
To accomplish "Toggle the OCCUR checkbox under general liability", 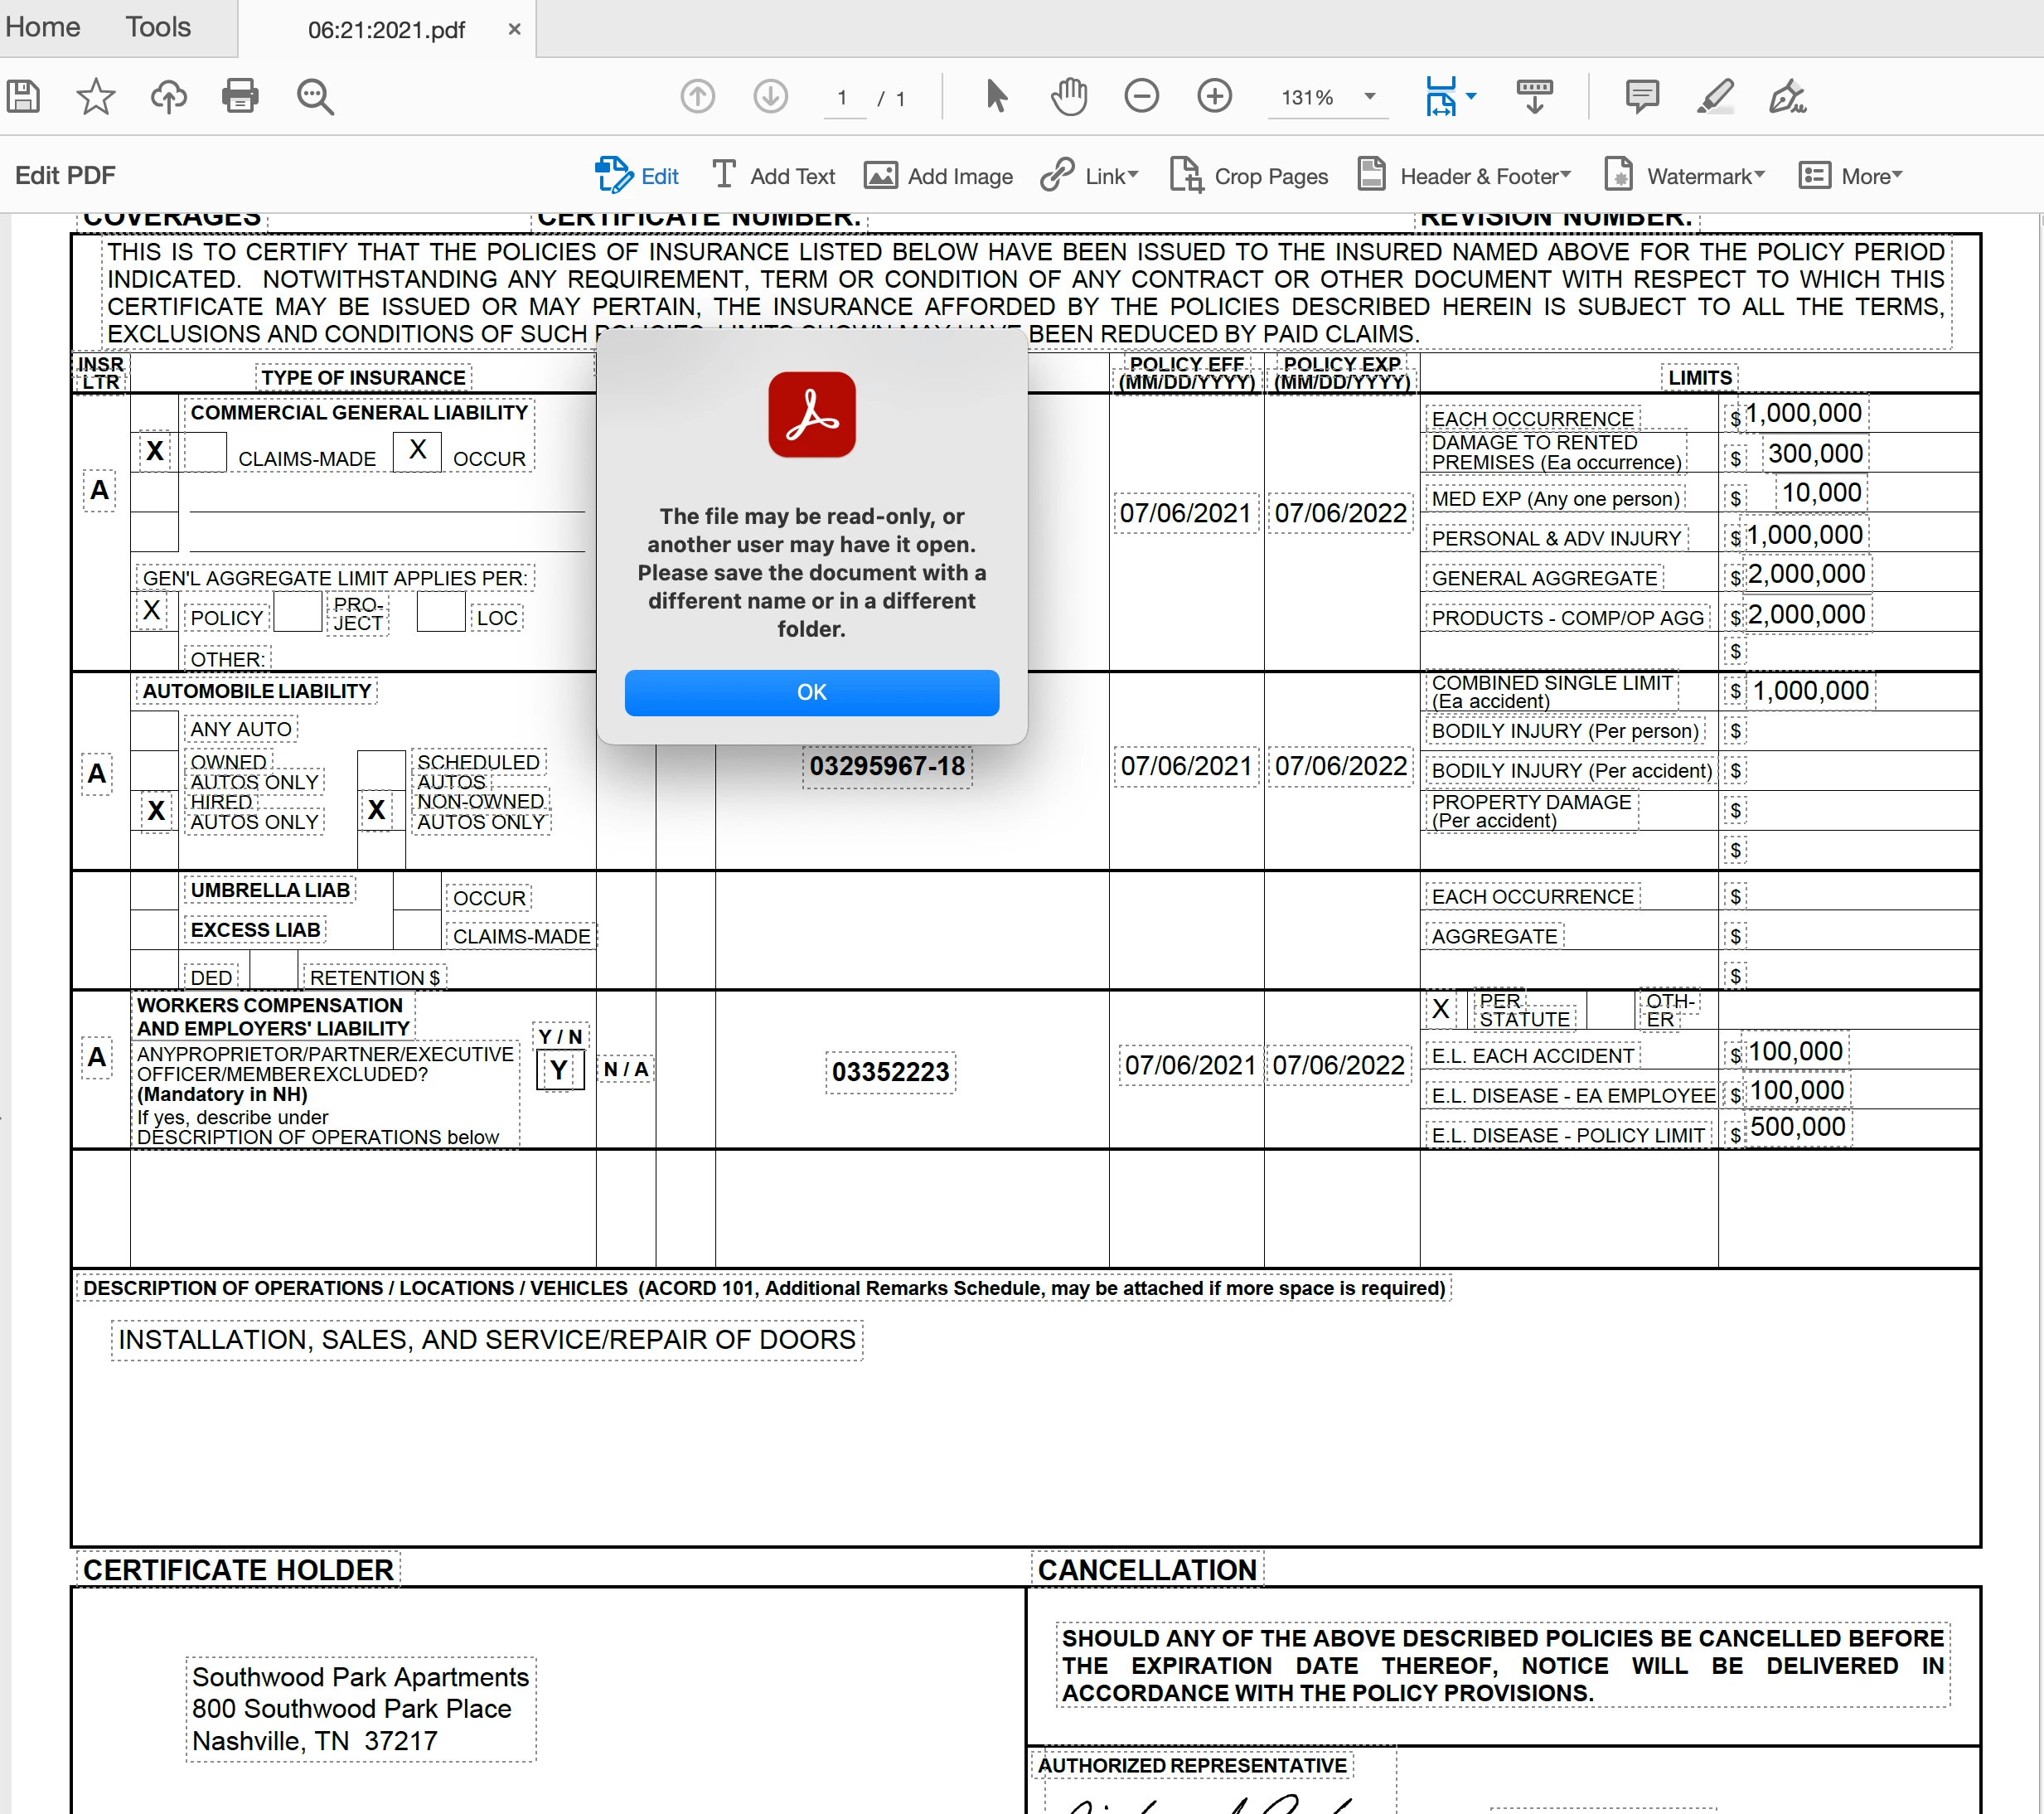I will 417,452.
